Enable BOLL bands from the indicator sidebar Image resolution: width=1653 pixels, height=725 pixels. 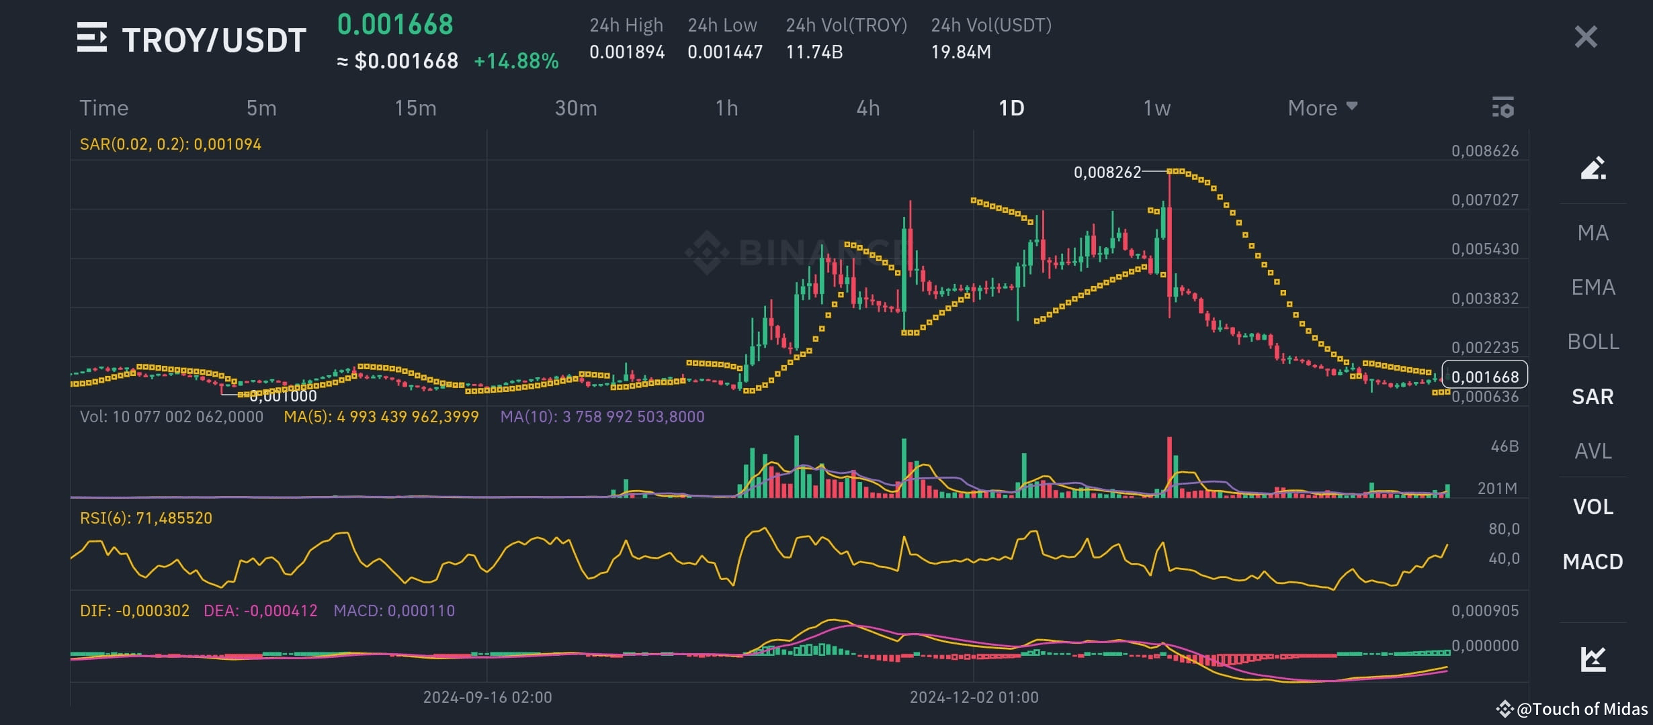point(1593,342)
